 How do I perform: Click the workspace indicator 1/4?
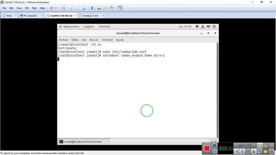tap(213, 142)
